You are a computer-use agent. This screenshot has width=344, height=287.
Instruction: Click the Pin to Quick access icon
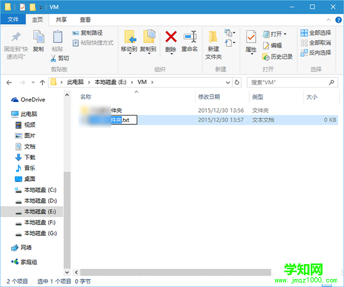point(16,37)
